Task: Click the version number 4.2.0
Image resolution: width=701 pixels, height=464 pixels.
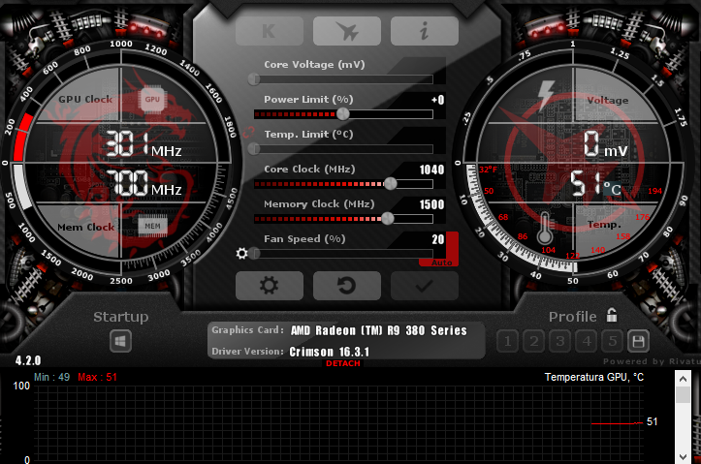Action: point(28,360)
